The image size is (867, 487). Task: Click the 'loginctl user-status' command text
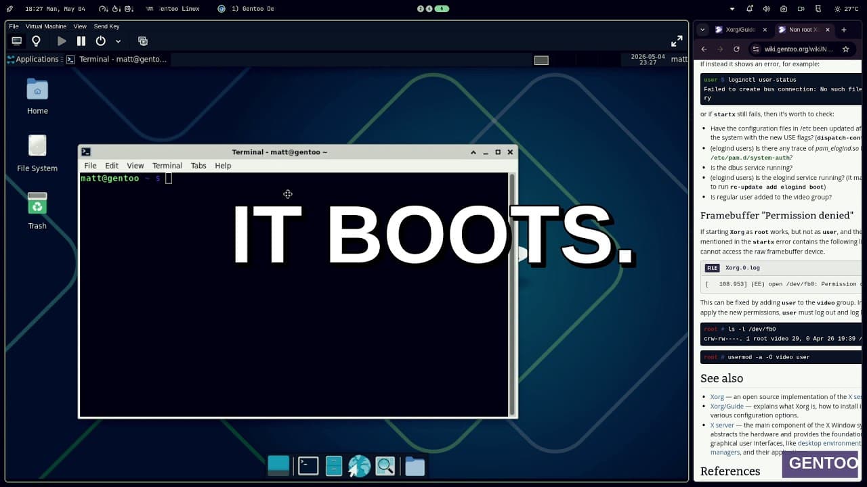762,80
